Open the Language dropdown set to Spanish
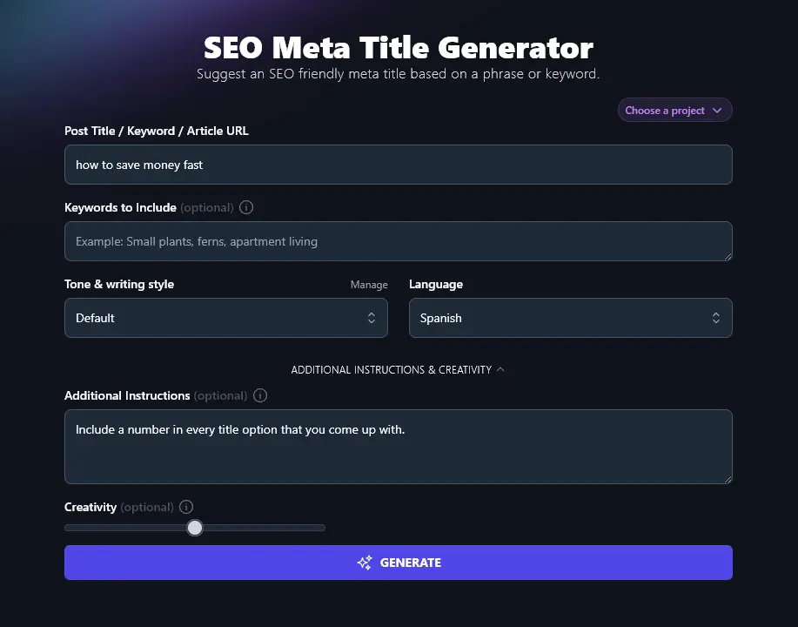The height and width of the screenshot is (627, 798). pyautogui.click(x=570, y=318)
